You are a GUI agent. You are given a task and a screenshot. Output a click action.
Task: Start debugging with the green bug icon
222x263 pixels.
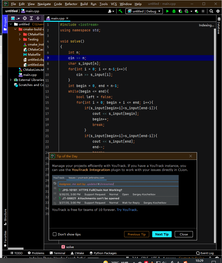pyautogui.click(x=174, y=11)
